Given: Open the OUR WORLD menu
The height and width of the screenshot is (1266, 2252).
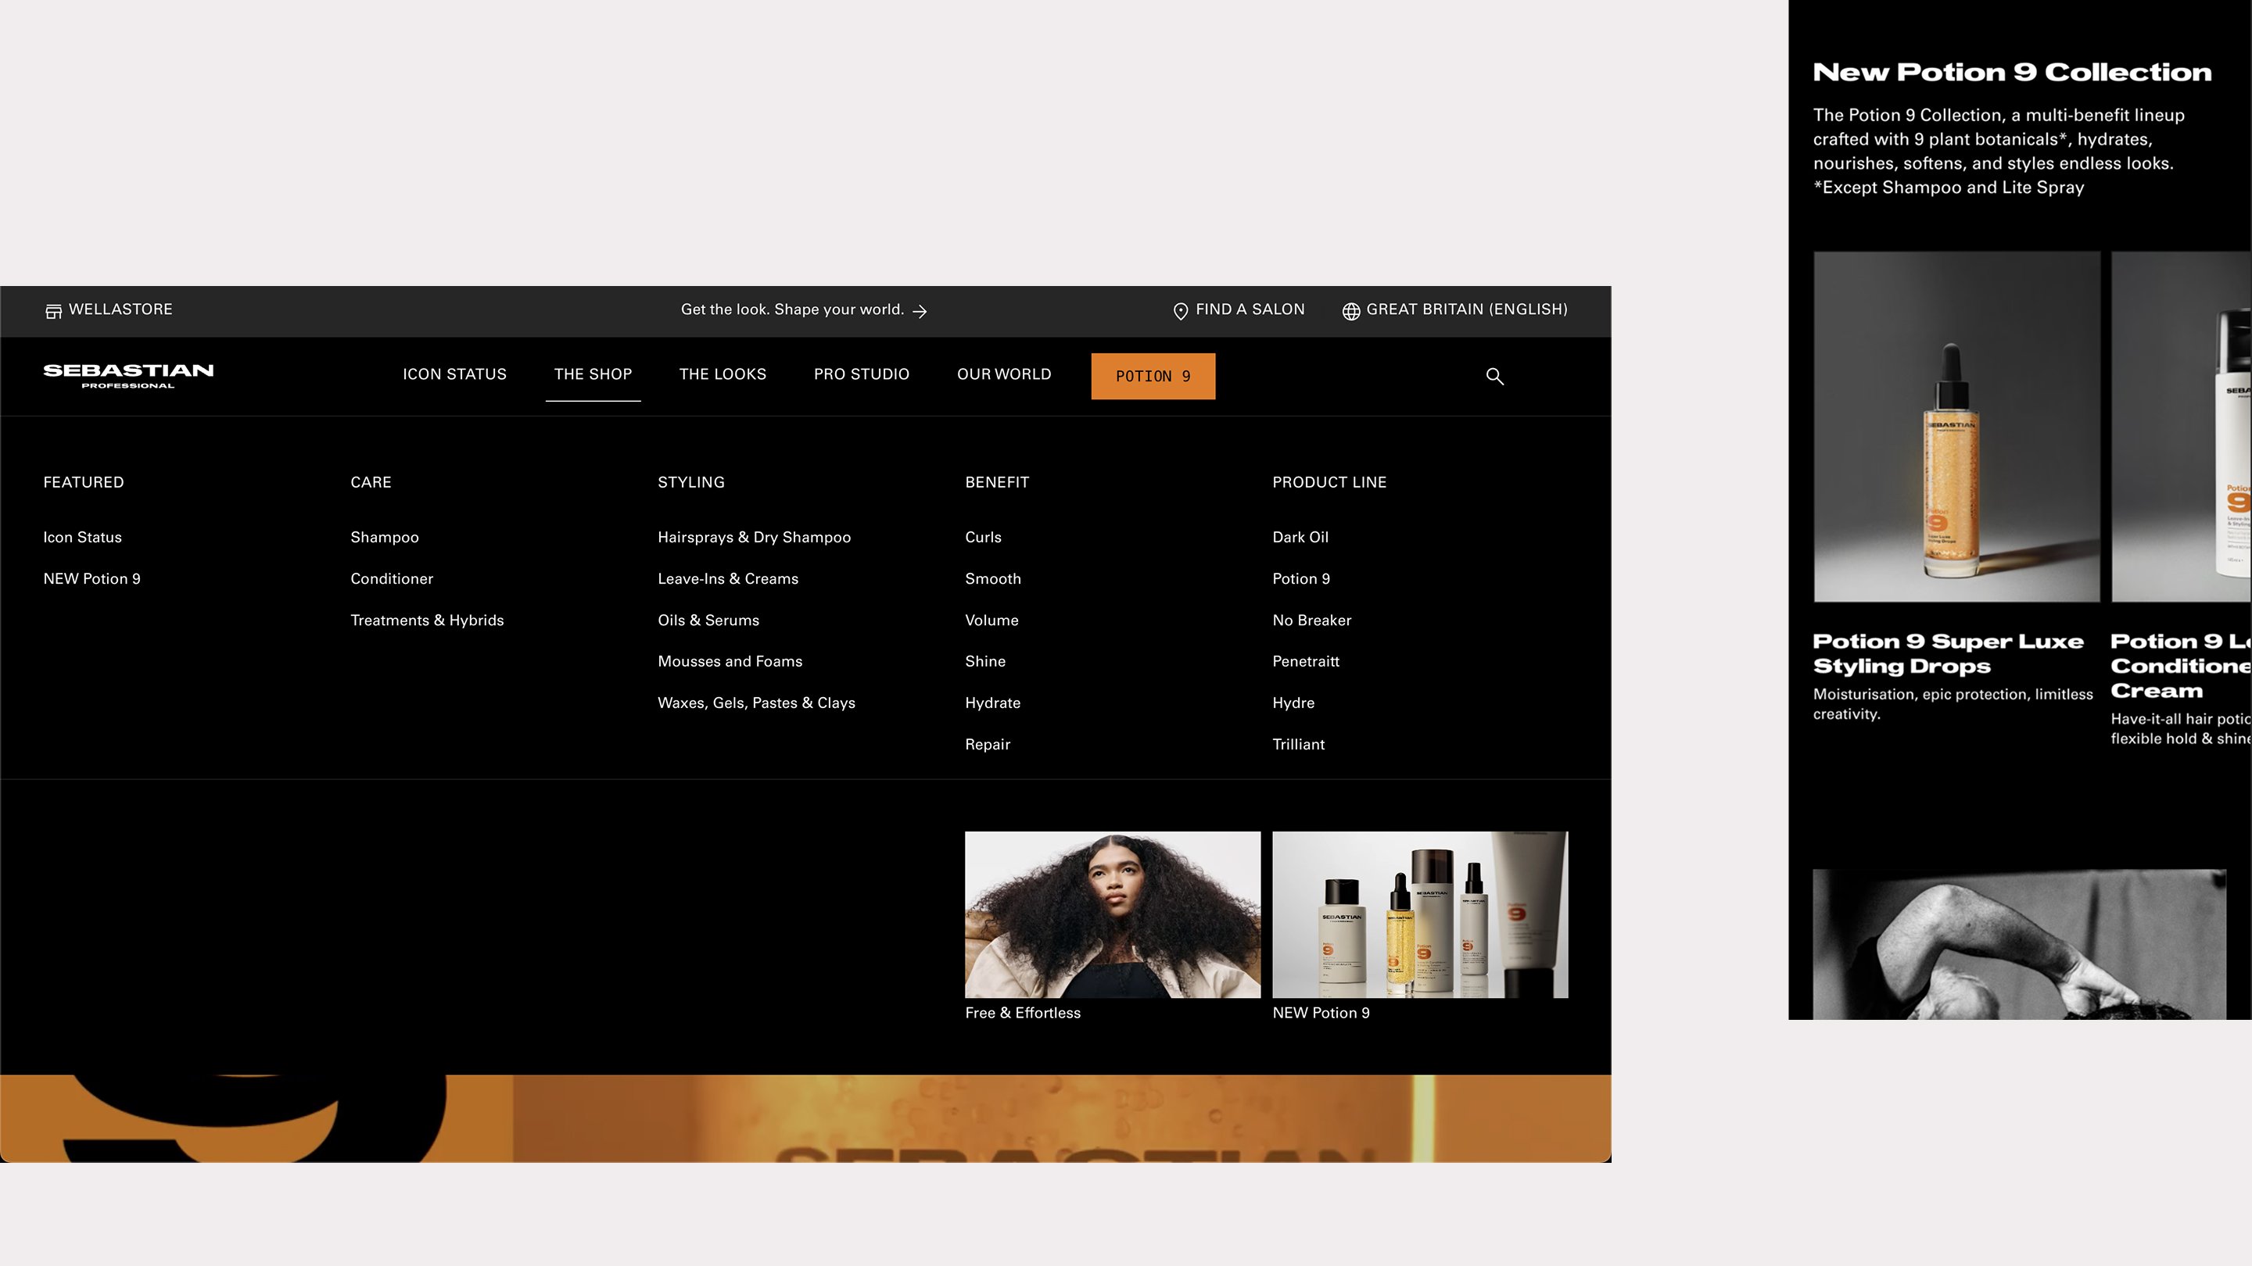Looking at the screenshot, I should click(x=1005, y=375).
